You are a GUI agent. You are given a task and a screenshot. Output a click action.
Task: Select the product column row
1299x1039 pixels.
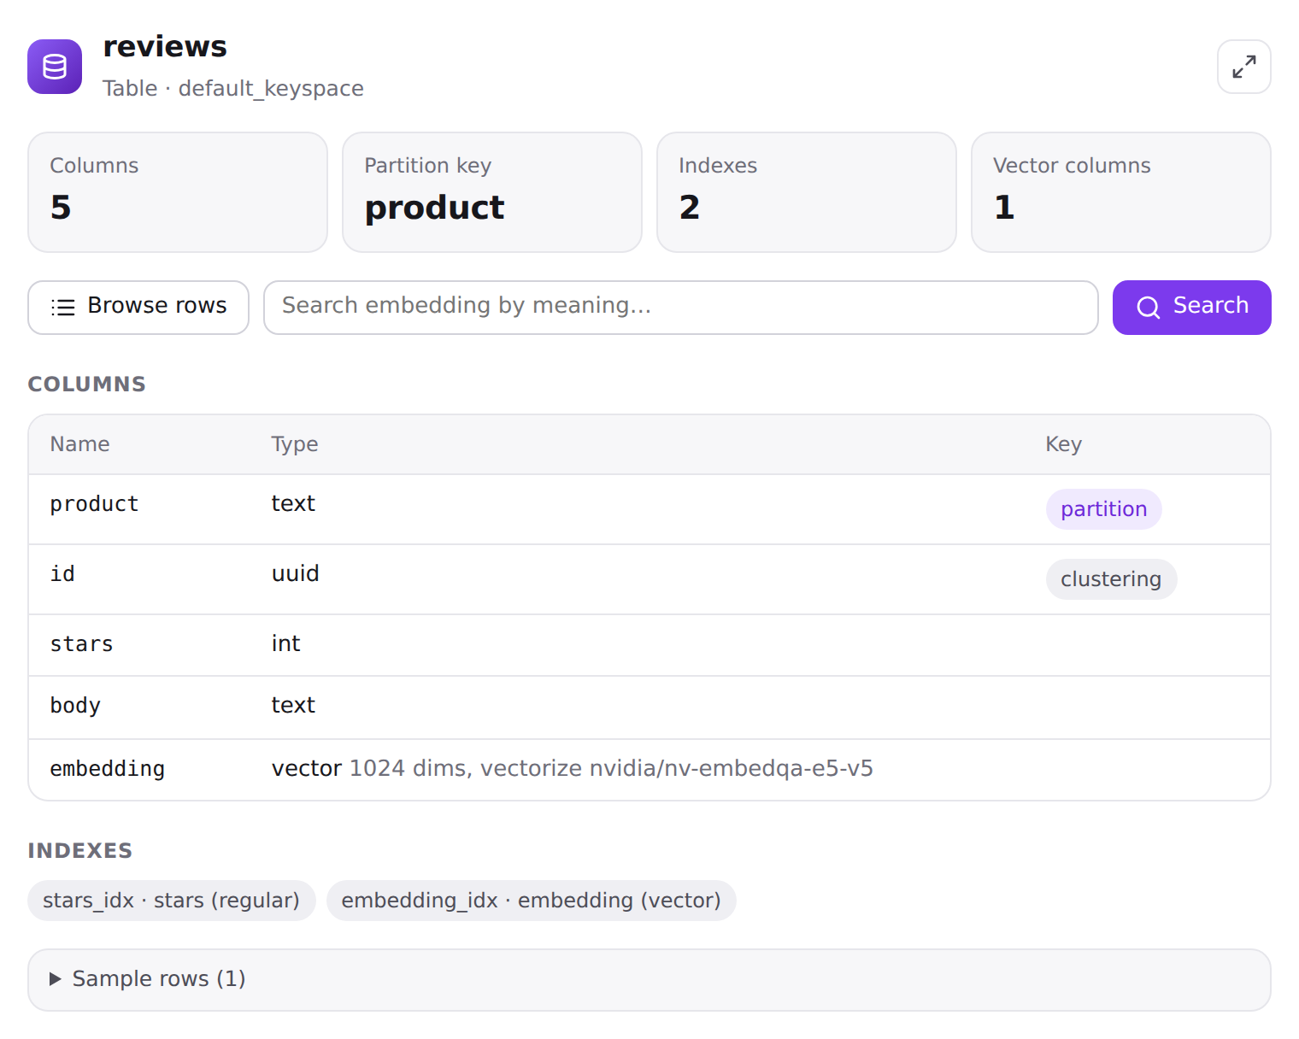649,509
